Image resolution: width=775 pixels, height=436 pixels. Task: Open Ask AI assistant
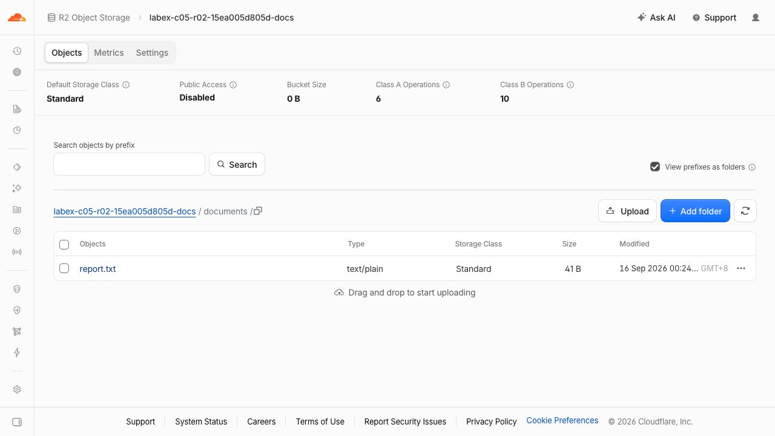(656, 18)
